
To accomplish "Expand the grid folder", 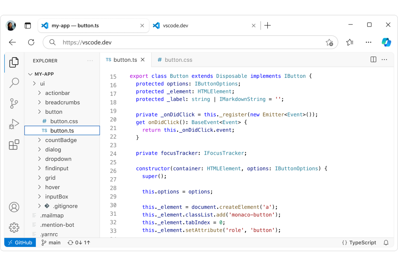I will 40,178.
